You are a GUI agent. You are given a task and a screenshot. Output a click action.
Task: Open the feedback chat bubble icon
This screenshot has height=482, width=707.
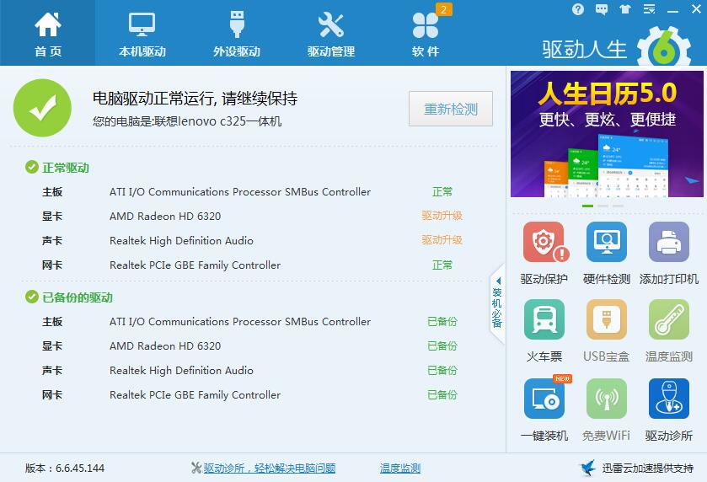pos(602,9)
